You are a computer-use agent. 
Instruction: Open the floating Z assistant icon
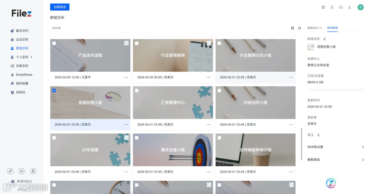click(331, 183)
